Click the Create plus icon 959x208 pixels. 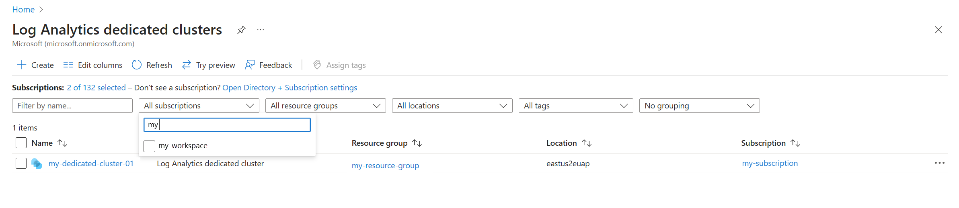pyautogui.click(x=22, y=65)
